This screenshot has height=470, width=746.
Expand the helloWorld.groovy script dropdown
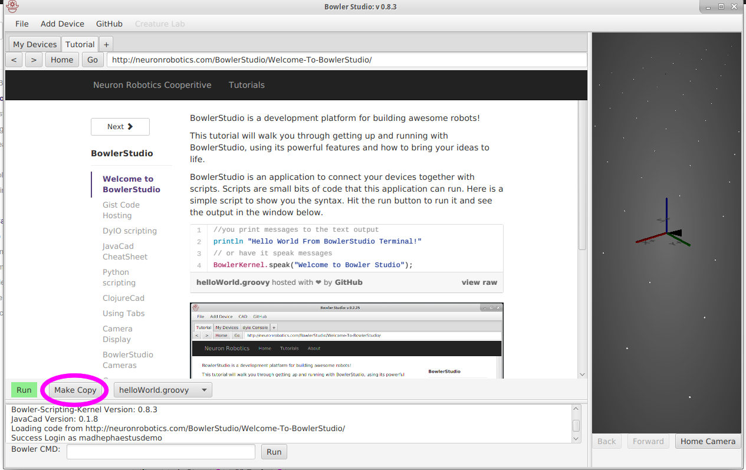click(163, 390)
